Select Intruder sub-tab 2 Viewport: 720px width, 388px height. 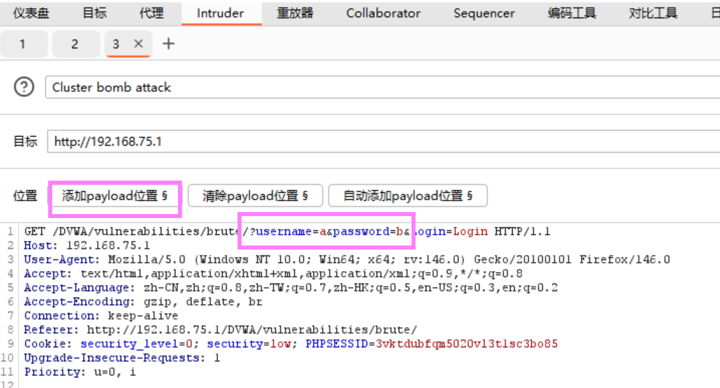[75, 44]
